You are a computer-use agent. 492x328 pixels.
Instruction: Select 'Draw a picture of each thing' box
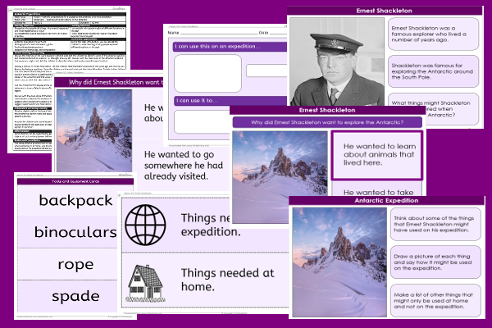435,262
